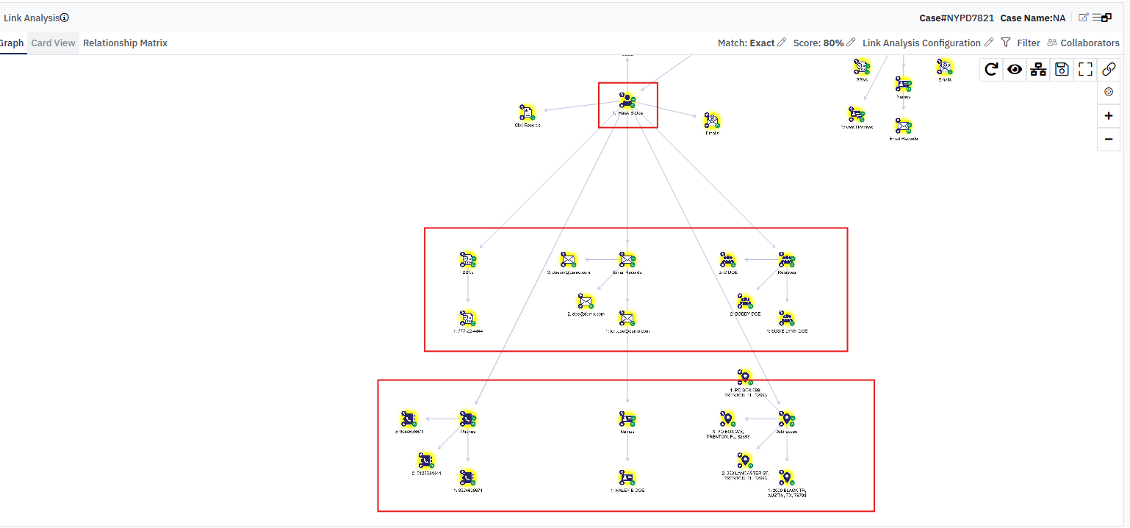
Task: Click the chain link icon in toolbar
Action: click(1109, 69)
